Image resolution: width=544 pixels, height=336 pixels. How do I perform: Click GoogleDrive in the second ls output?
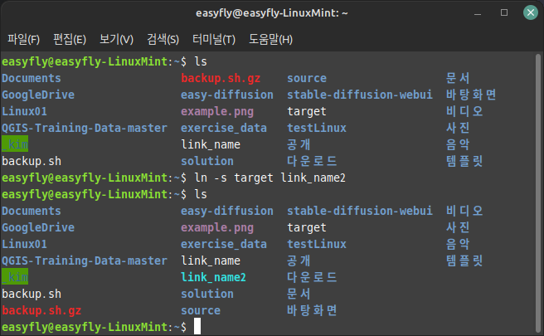click(x=38, y=227)
